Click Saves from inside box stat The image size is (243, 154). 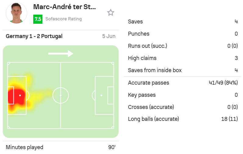(183, 70)
